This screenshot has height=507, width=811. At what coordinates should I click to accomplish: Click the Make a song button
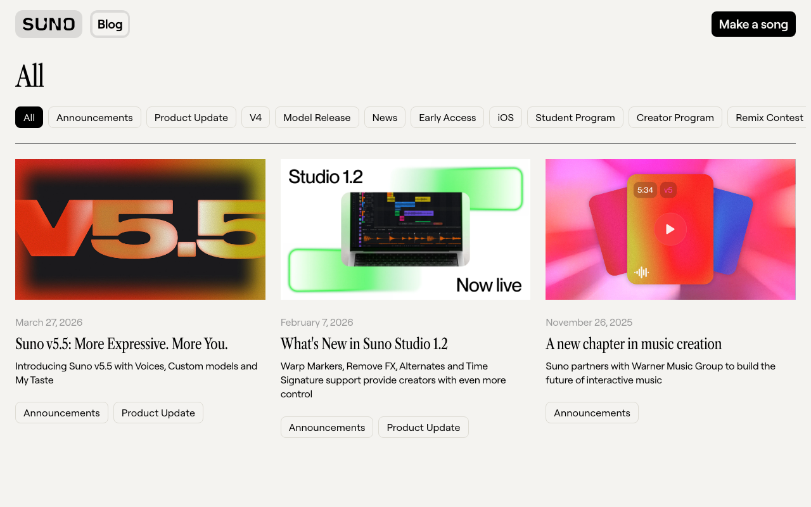click(753, 23)
